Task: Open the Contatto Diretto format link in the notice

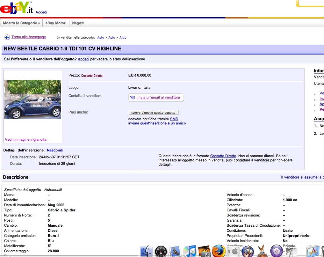Action: 223,156
